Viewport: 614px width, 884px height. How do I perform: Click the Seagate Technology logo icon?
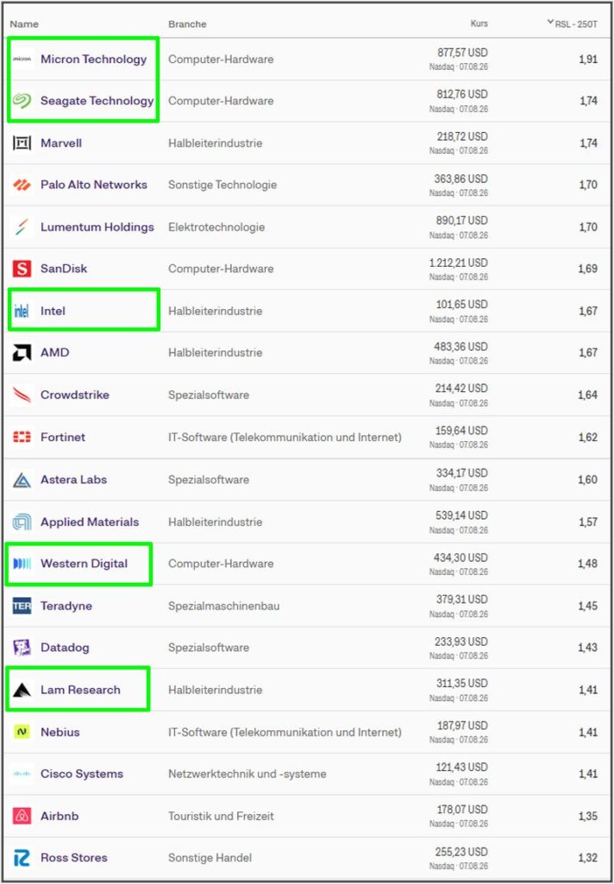point(22,101)
